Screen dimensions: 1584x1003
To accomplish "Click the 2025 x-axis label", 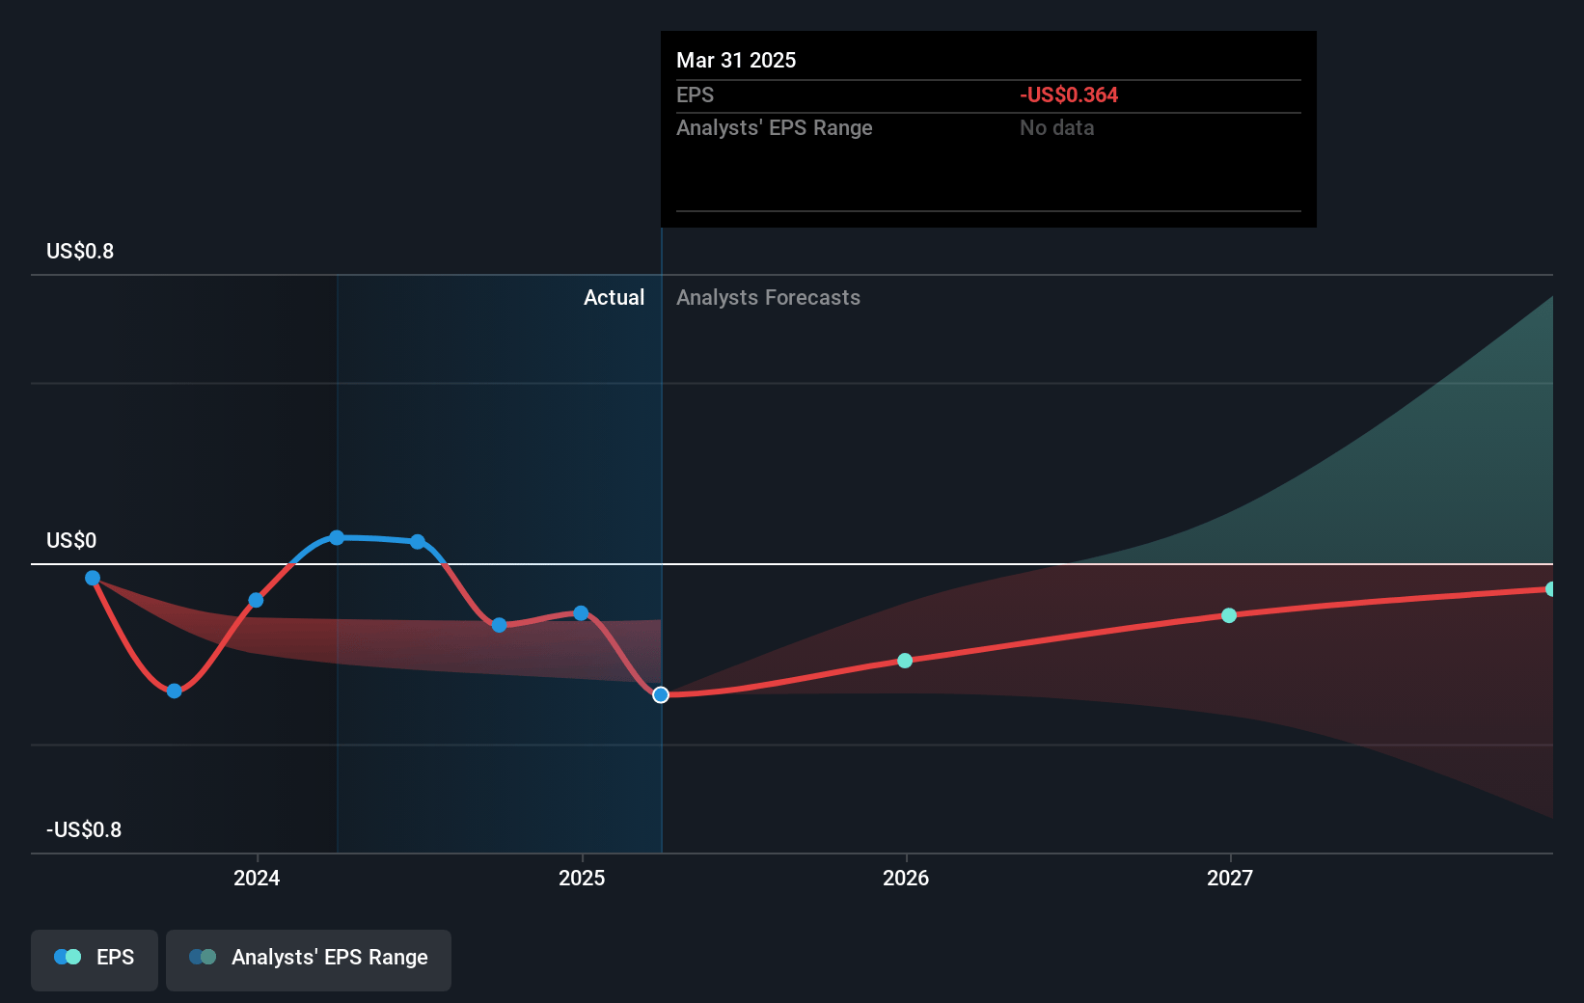I will pos(582,878).
